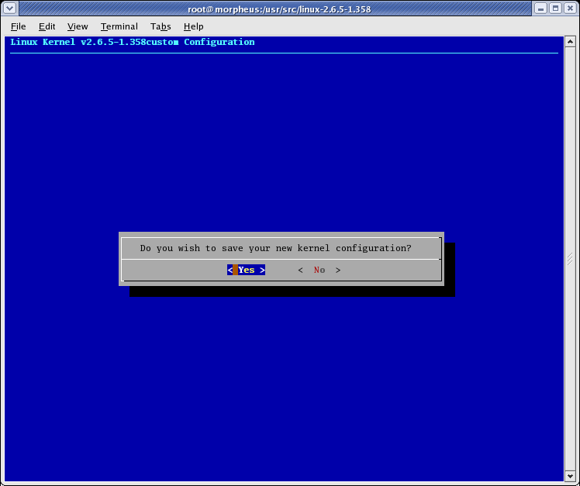Click the scrollbar up arrow
Screen dimensions: 580x486
tap(570, 41)
